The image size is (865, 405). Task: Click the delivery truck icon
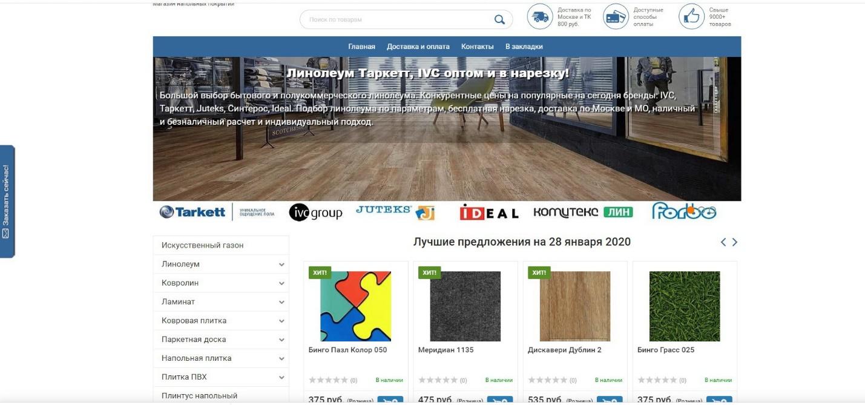(x=540, y=17)
